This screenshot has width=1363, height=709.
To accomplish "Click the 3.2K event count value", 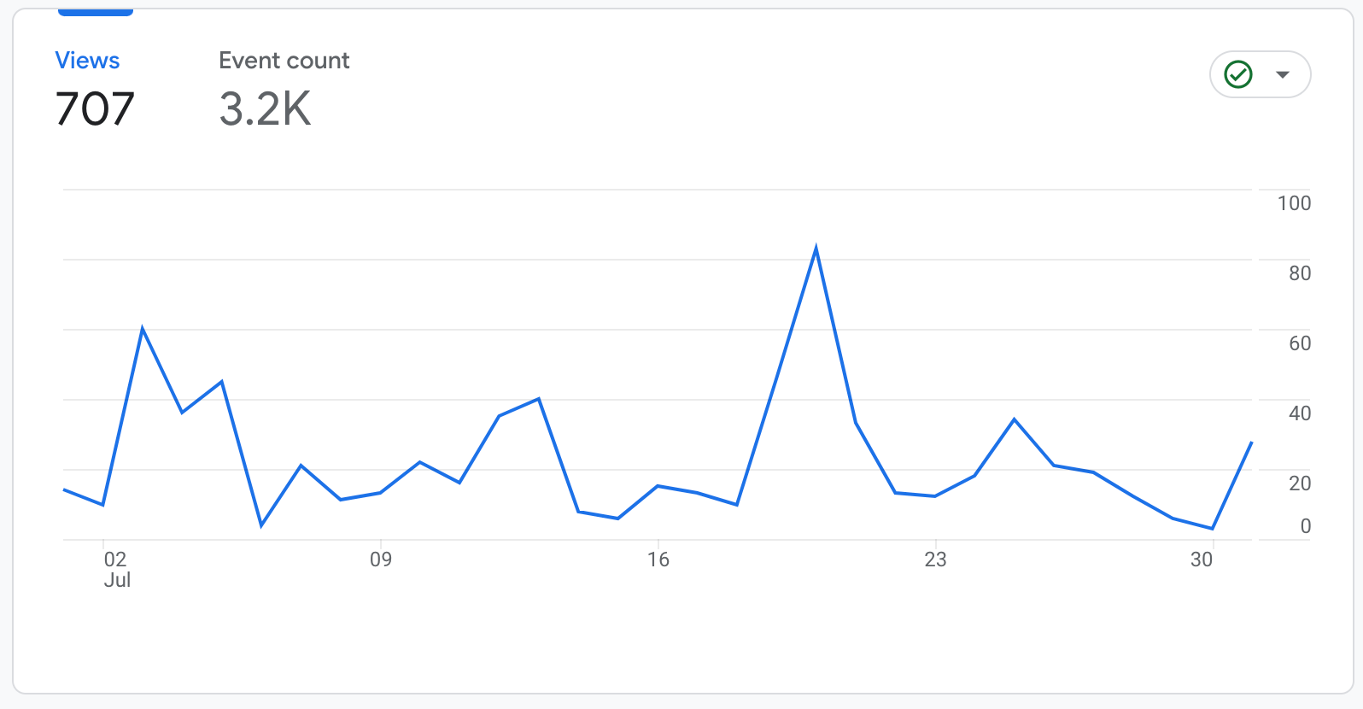I will pos(265,109).
